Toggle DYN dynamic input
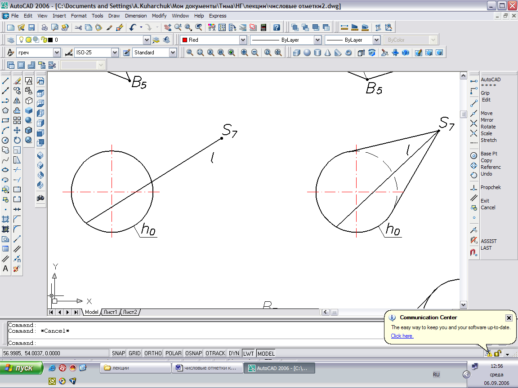Image resolution: width=518 pixels, height=388 pixels. click(234, 353)
